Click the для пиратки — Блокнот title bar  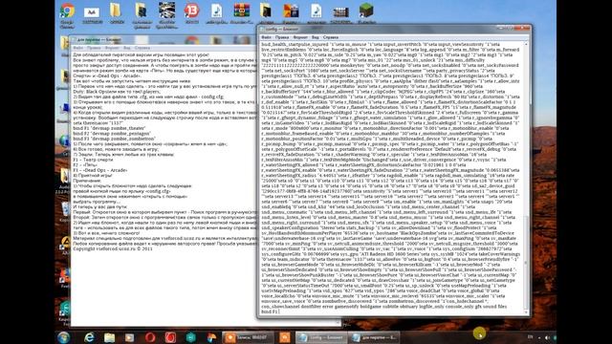pos(164,39)
